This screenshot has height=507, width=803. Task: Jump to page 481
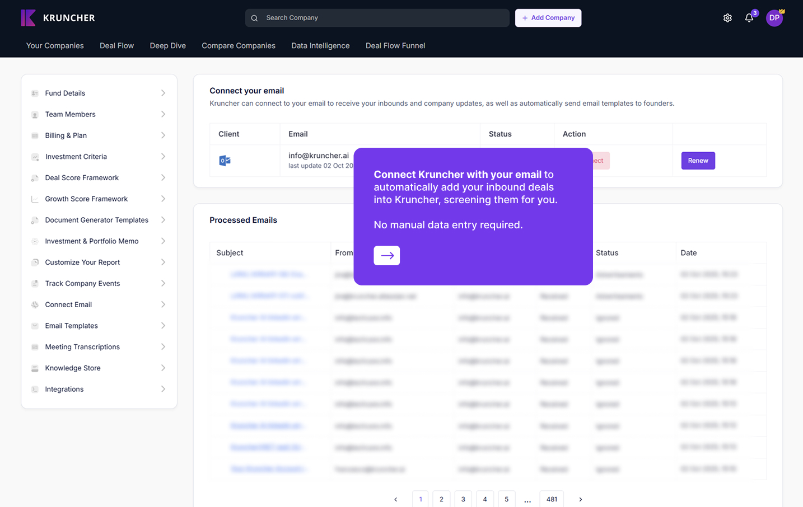[x=552, y=499]
